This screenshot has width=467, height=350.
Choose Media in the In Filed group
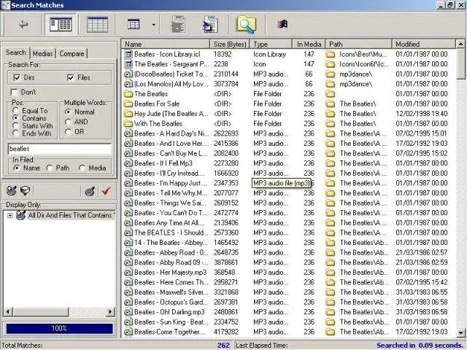pyautogui.click(x=82, y=168)
